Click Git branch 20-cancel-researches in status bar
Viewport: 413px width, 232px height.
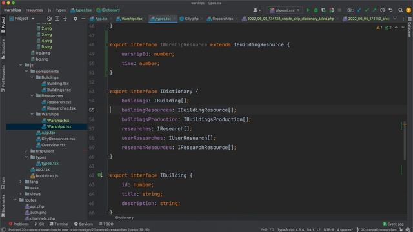click(x=376, y=230)
